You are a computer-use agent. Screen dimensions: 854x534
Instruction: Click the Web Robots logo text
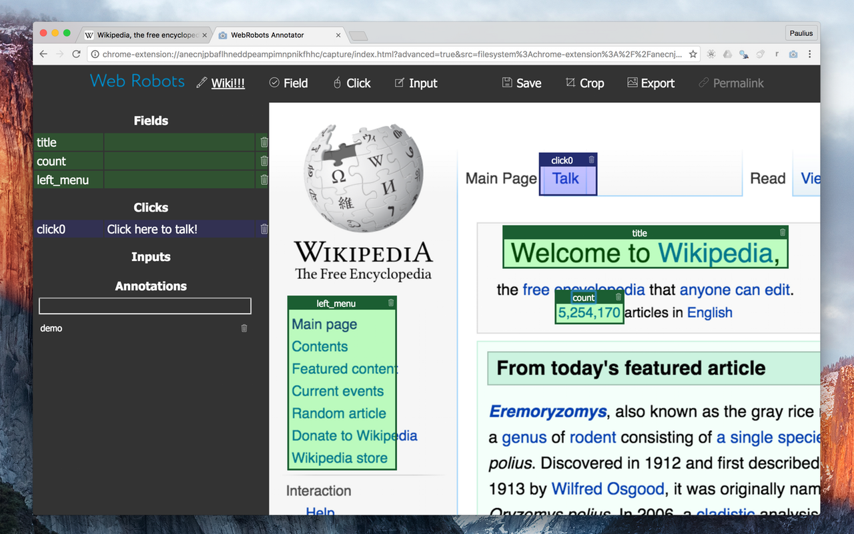(137, 81)
